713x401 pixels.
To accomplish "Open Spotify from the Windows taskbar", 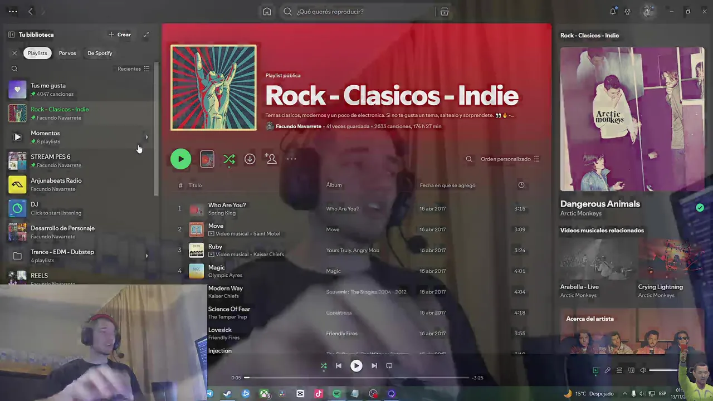I will [336, 394].
